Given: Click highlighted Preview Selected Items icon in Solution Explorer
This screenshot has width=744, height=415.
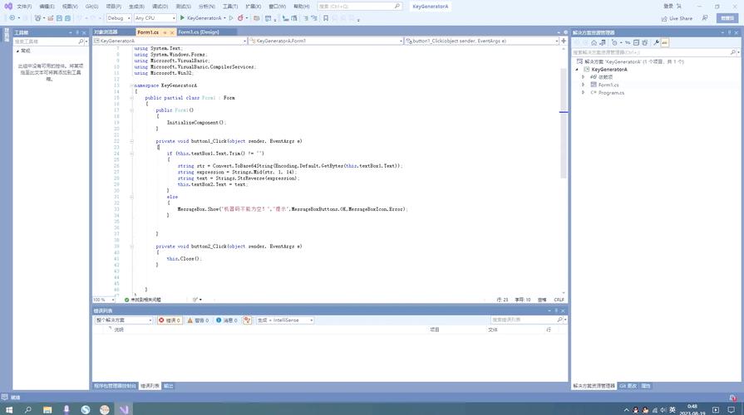Looking at the screenshot, I should [665, 42].
